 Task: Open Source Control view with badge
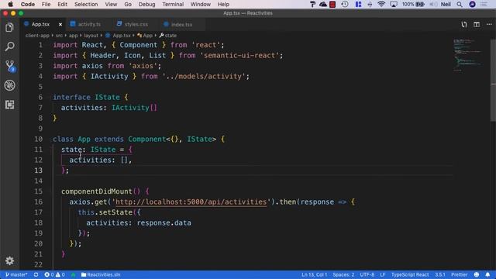(x=10, y=66)
